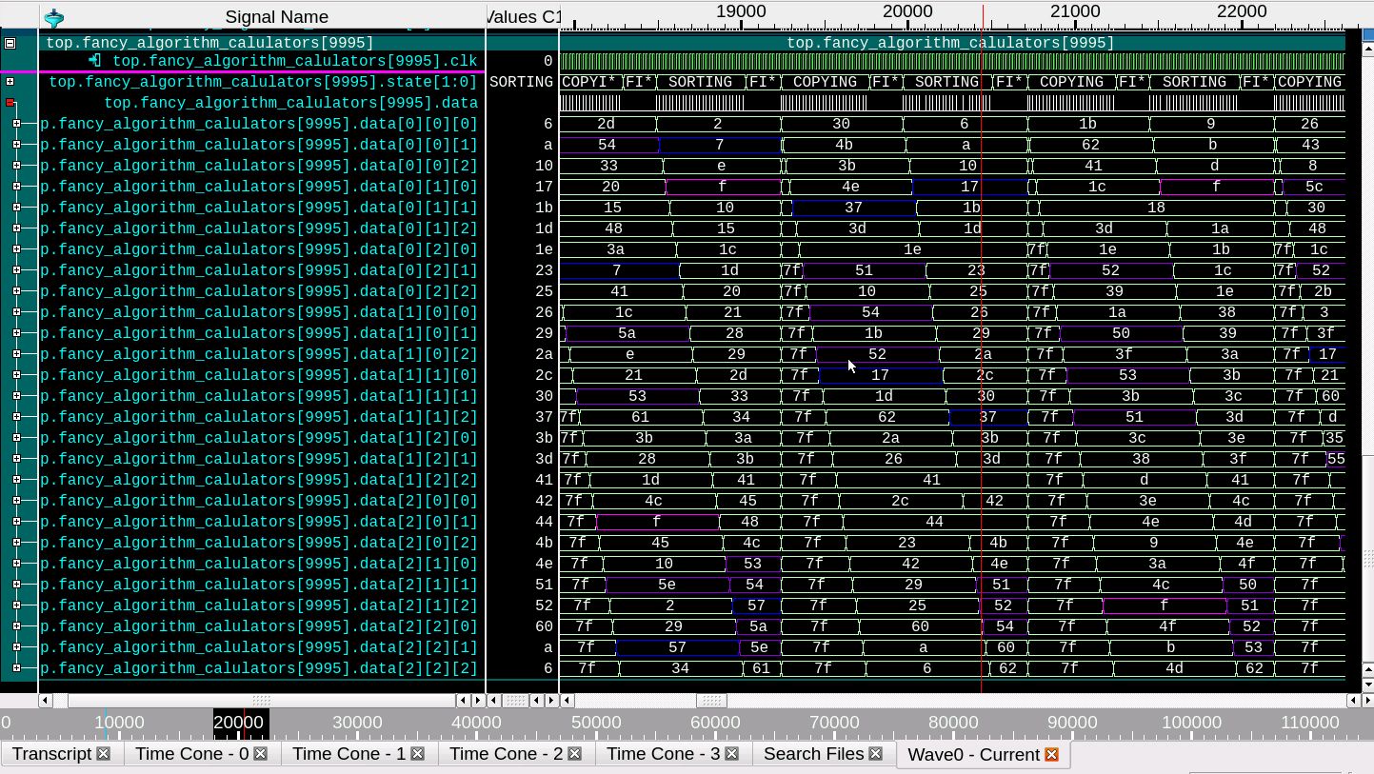Click the clk input port icon
The height and width of the screenshot is (774, 1374).
(95, 61)
